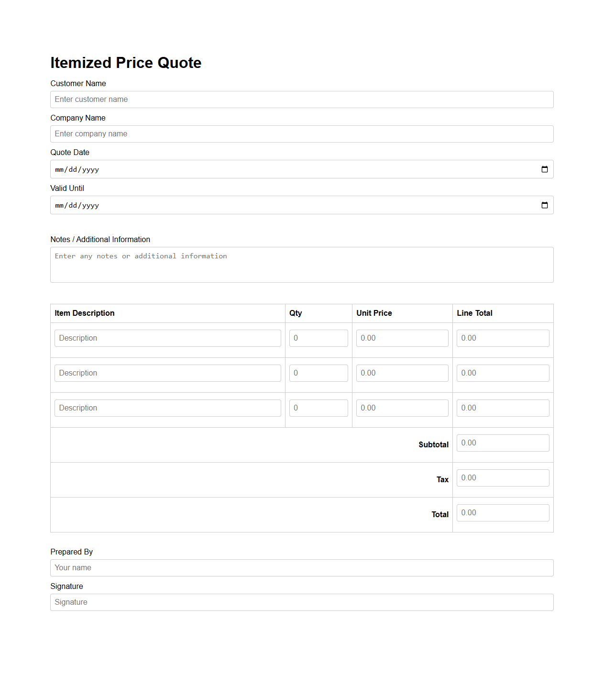Open the Quote Date calendar picker

pyautogui.click(x=545, y=169)
